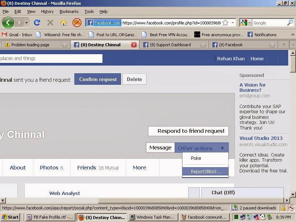This screenshot has width=296, height=222.
Task: Click inside the Google search field
Action: pyautogui.click(x=269, y=23)
